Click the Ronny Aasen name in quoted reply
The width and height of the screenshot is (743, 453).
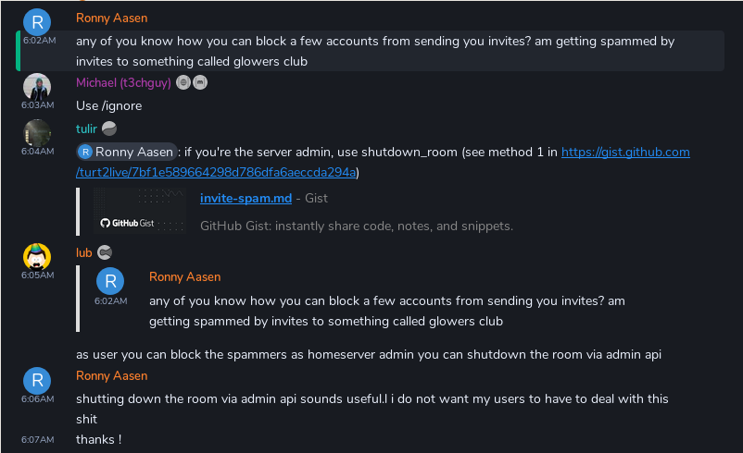pos(184,276)
